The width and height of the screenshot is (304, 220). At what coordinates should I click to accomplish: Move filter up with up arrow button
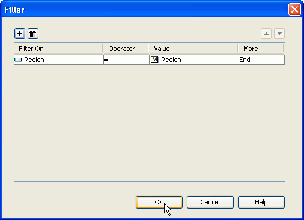tap(266, 34)
